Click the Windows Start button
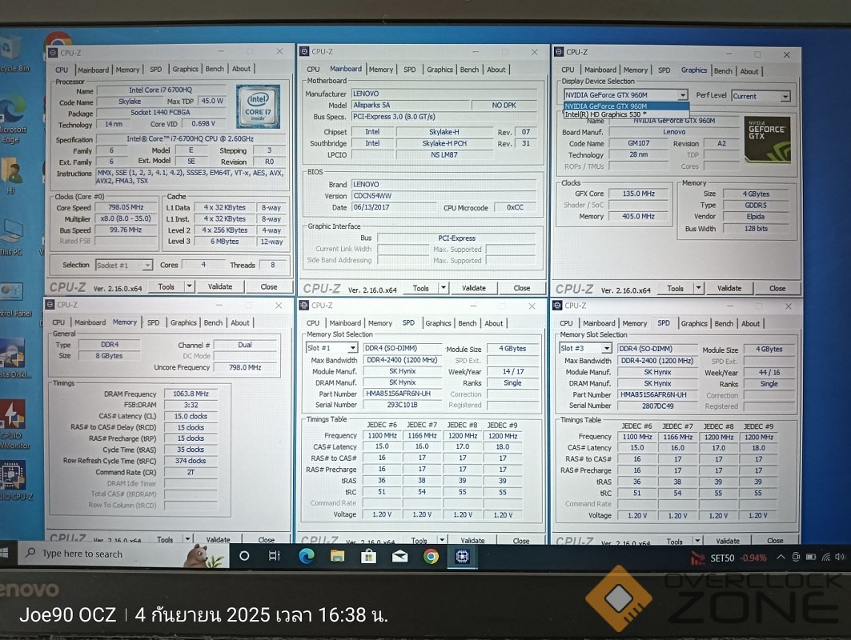This screenshot has width=851, height=640. click(x=5, y=554)
